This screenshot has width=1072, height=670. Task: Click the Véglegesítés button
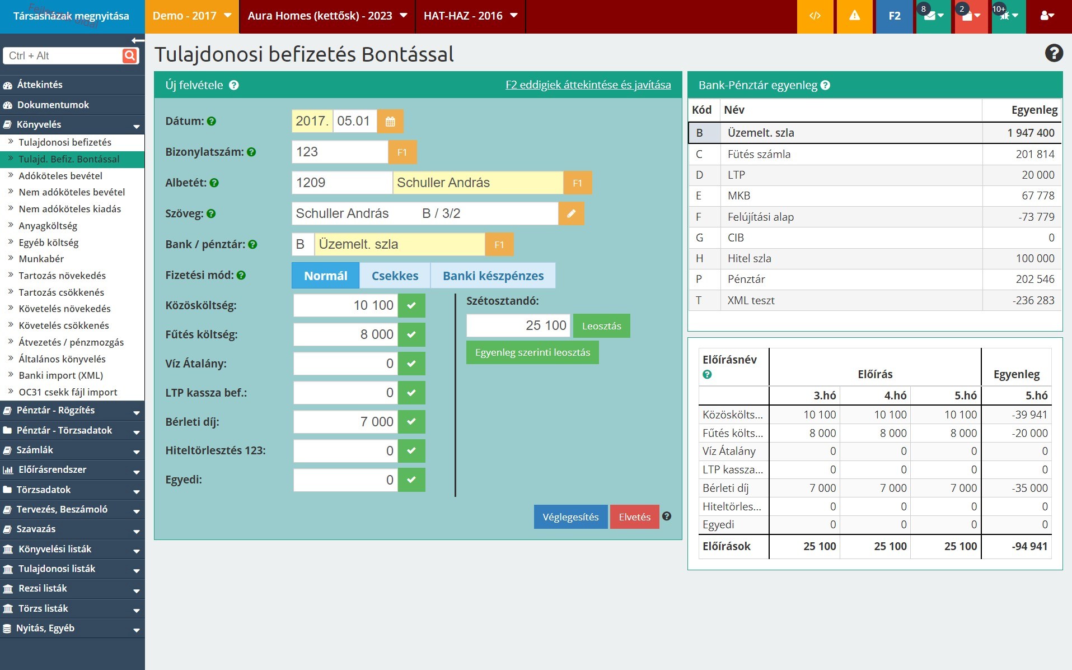point(570,517)
